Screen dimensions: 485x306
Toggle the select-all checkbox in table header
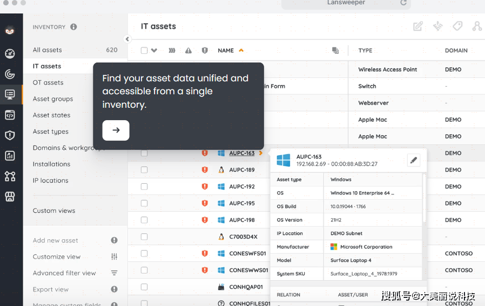pos(144,51)
